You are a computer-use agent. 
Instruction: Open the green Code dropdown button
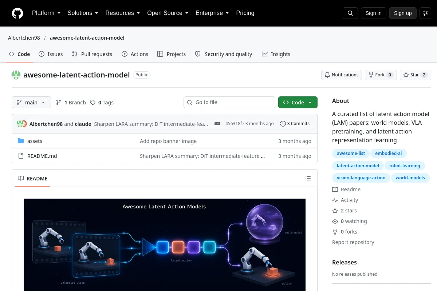pyautogui.click(x=298, y=103)
